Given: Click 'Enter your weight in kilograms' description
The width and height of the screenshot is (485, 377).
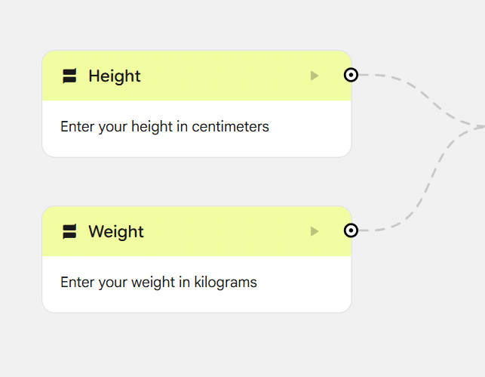Looking at the screenshot, I should 158,282.
